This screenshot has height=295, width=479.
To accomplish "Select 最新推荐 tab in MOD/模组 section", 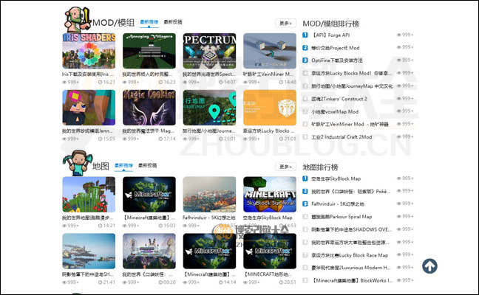I will click(149, 22).
